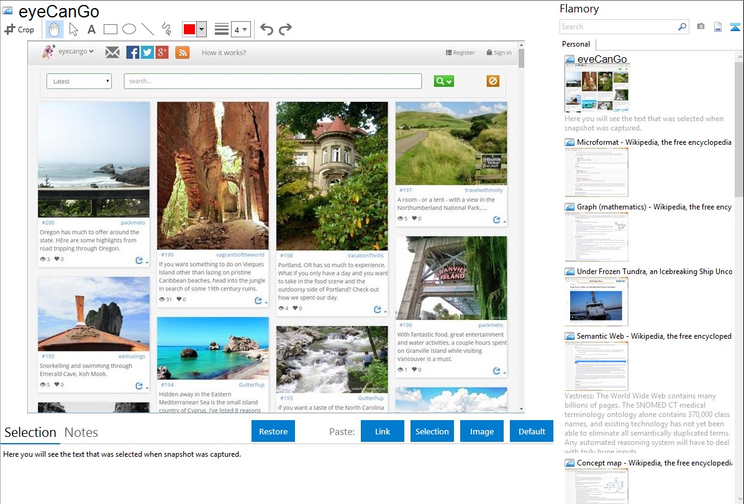This screenshot has width=744, height=504.
Task: Click the document page icon in Flamory
Action: (x=718, y=27)
